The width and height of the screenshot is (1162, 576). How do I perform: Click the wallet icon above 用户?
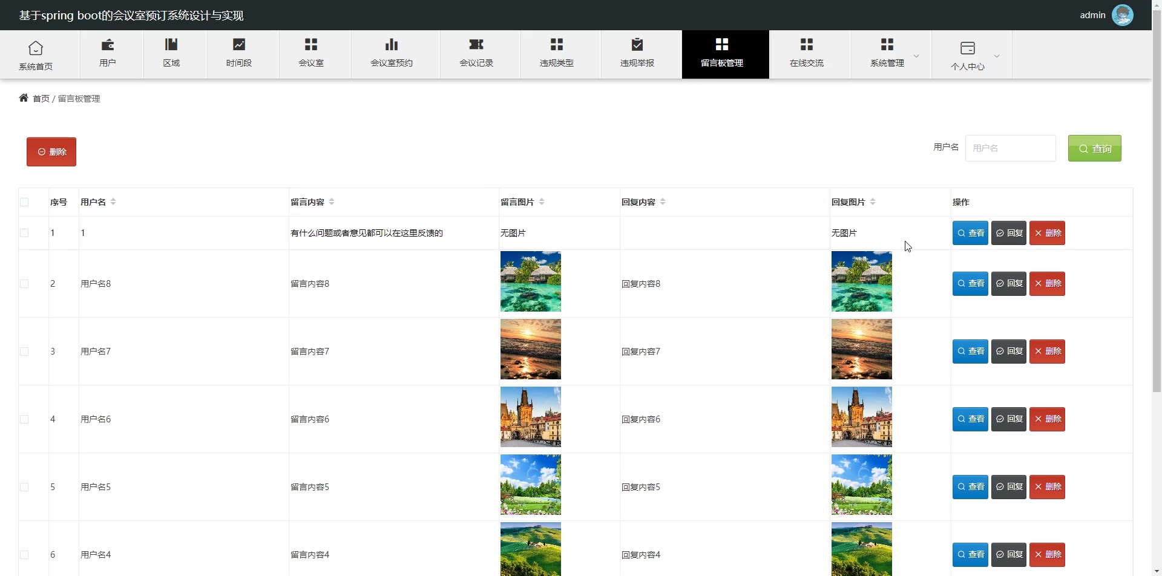point(108,44)
